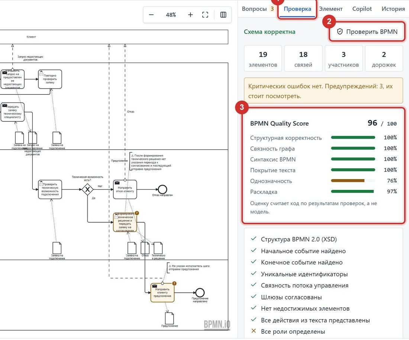Select annotation 'После формирования технического решения…'
The height and width of the screenshot is (340, 409).
point(151,162)
